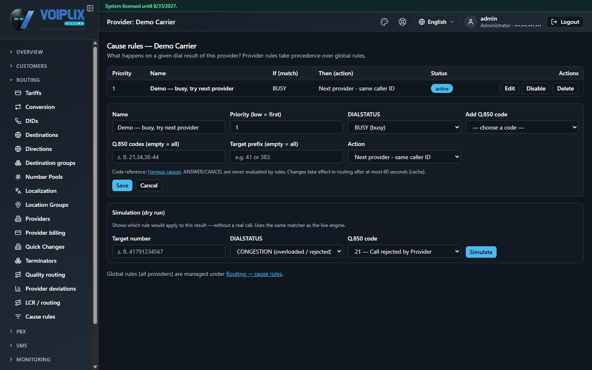This screenshot has width=592, height=370.
Task: Open simulation Q.850 code dropdown
Action: (404, 252)
